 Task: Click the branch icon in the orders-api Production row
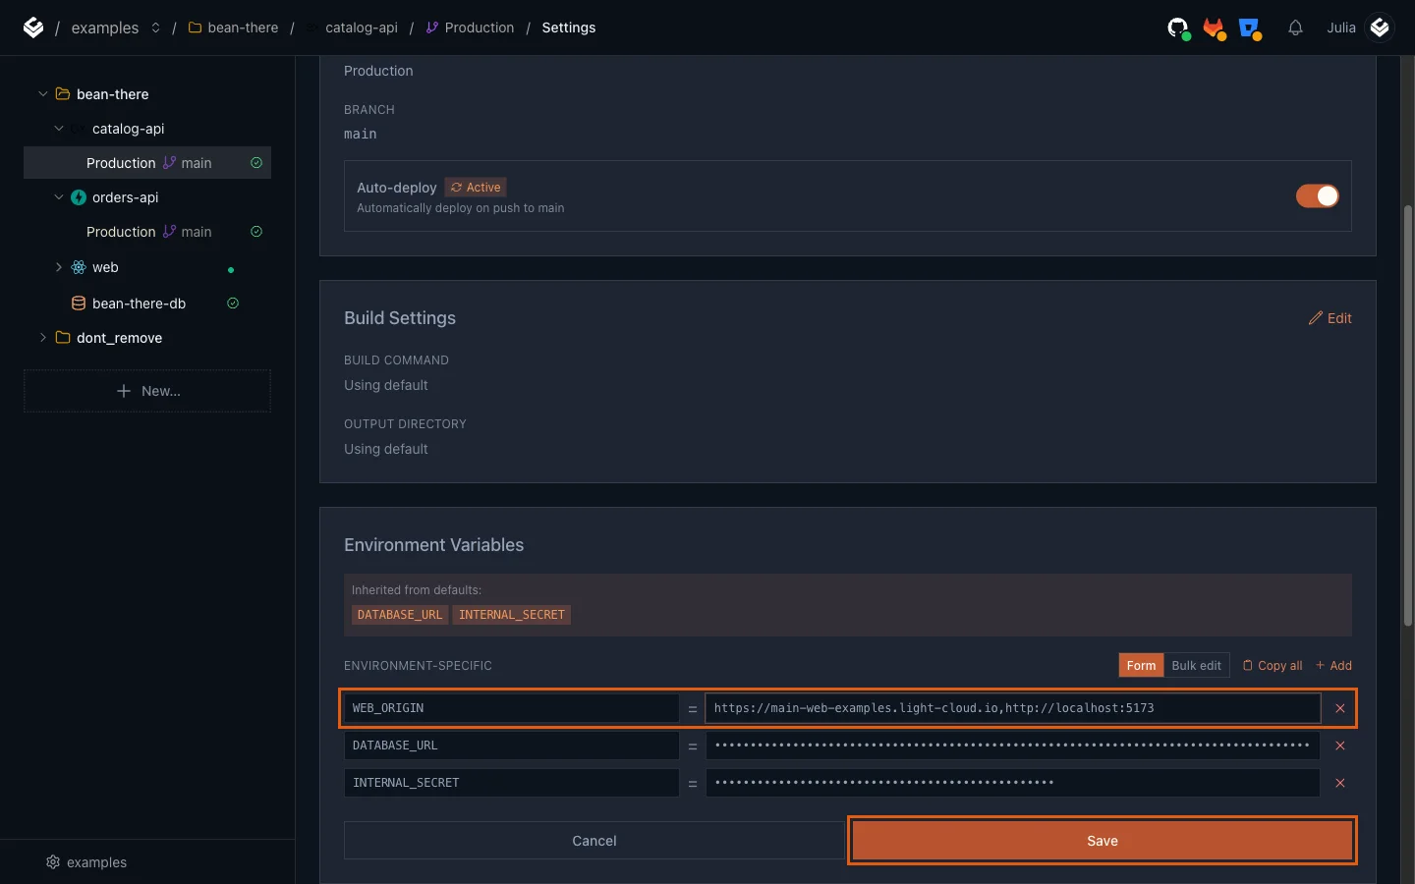pos(170,232)
